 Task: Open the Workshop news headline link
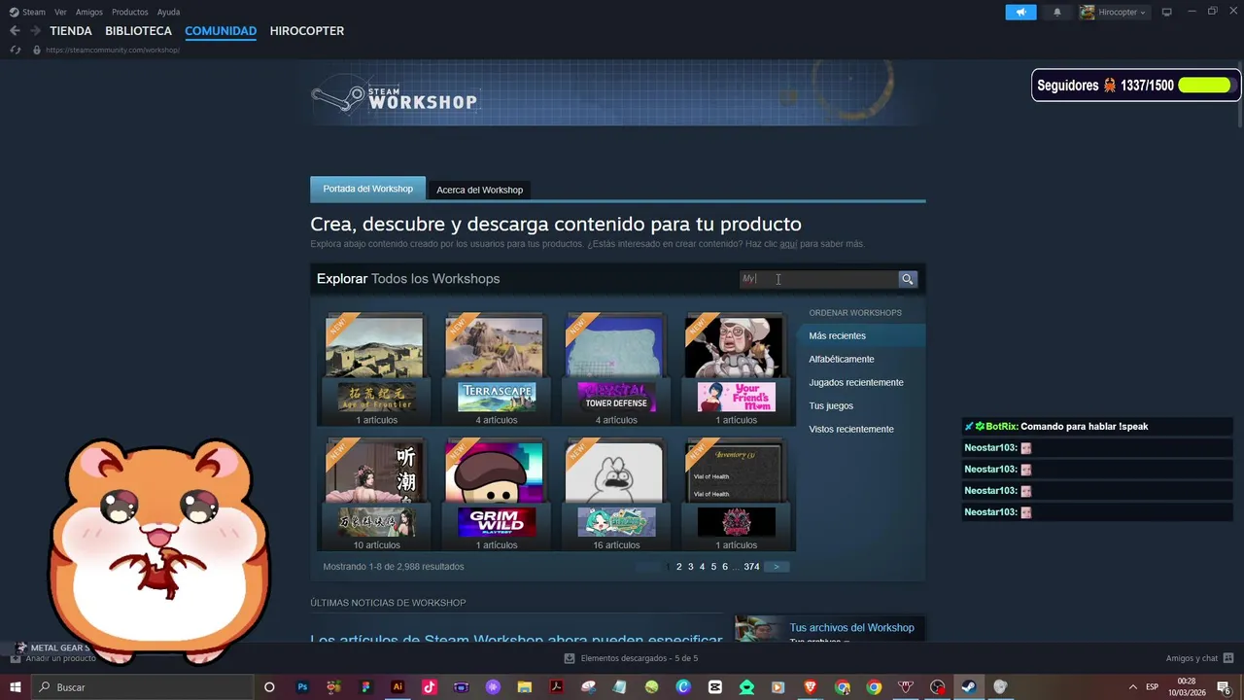[516, 638]
